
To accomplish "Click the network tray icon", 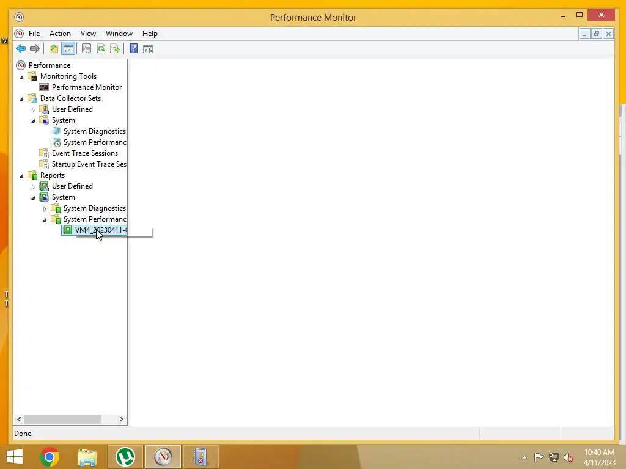I will (x=554, y=457).
